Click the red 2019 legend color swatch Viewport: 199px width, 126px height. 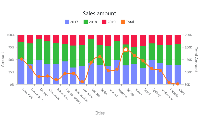[104, 22]
